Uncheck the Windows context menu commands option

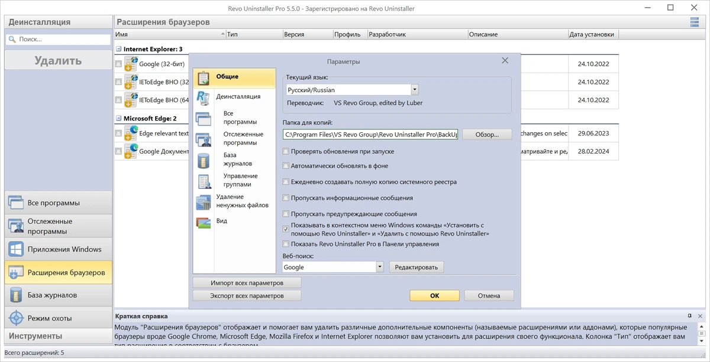tap(286, 229)
